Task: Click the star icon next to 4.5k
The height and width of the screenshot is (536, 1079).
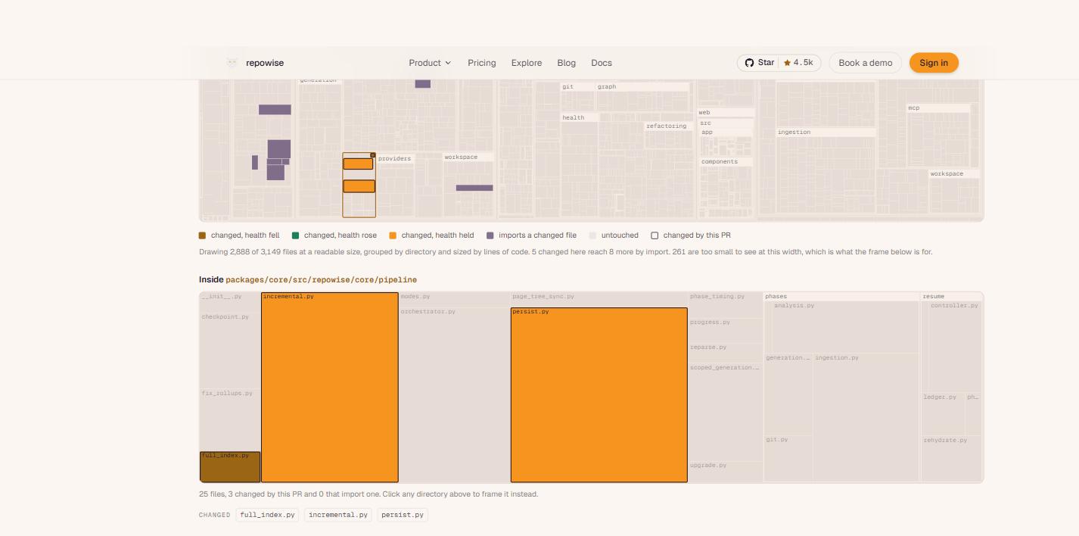Action: (787, 63)
